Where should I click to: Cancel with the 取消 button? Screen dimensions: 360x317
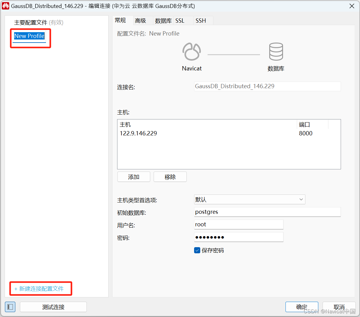coord(339,307)
